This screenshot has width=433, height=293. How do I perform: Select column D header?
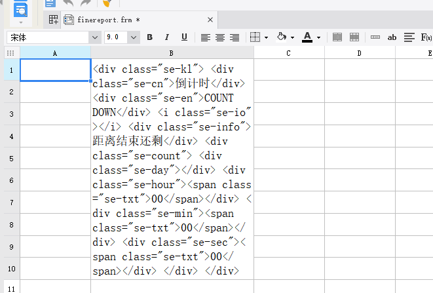pos(360,53)
